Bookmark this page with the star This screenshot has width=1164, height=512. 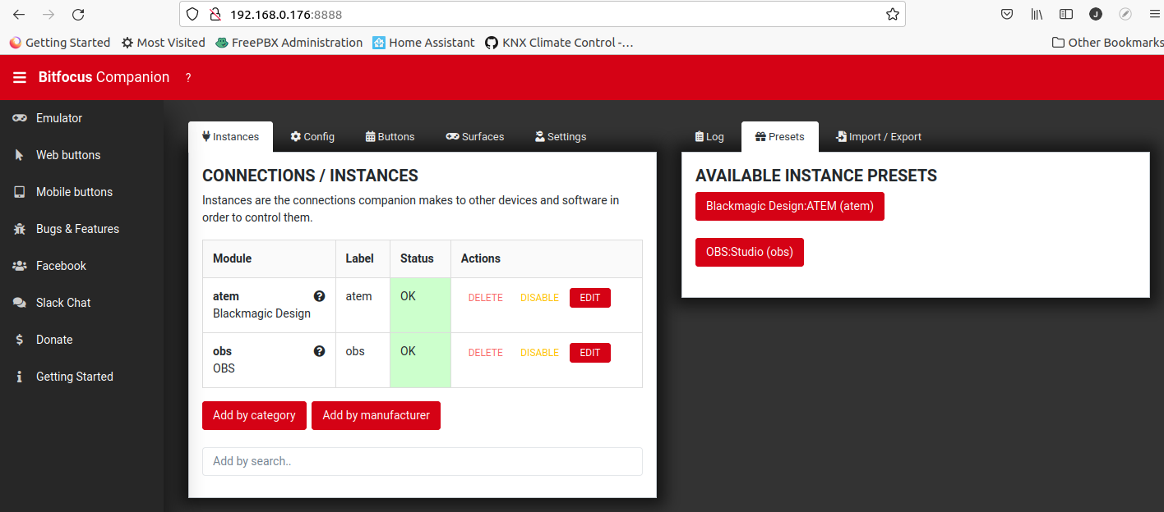[892, 14]
